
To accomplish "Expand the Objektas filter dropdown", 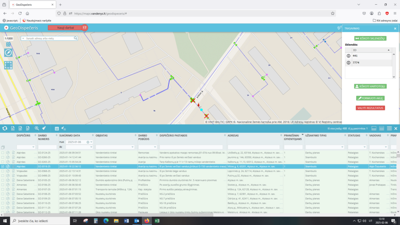I will [x=132, y=147].
